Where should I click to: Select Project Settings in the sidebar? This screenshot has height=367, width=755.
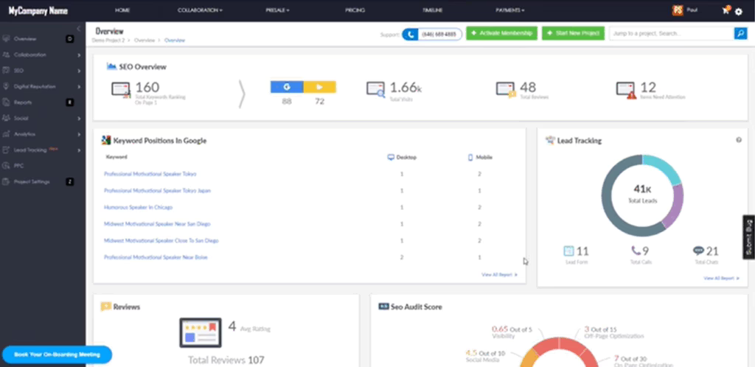coord(32,182)
